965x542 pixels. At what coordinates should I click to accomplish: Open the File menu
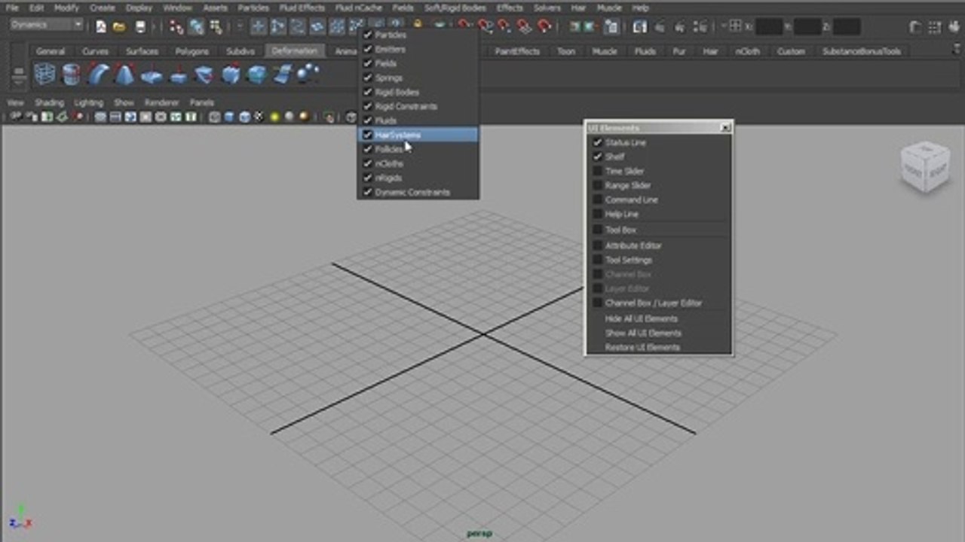12,8
